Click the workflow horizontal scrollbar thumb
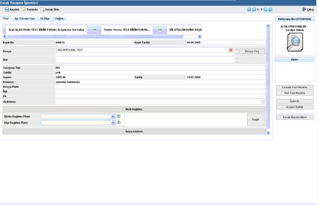Image resolution: width=319 pixels, height=205 pixels. point(96,36)
